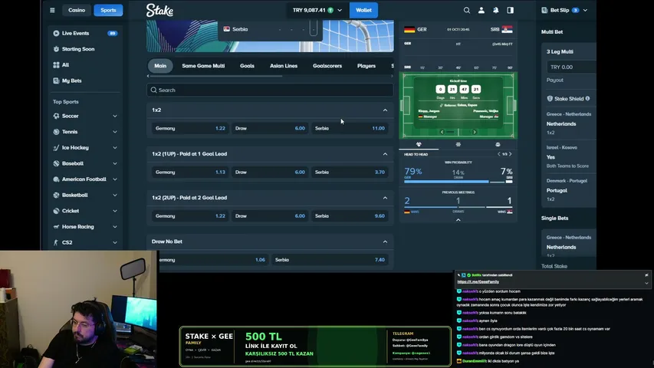Screen dimensions: 654x368
Task: Click the next arrow on pitch widget
Action: point(475,132)
